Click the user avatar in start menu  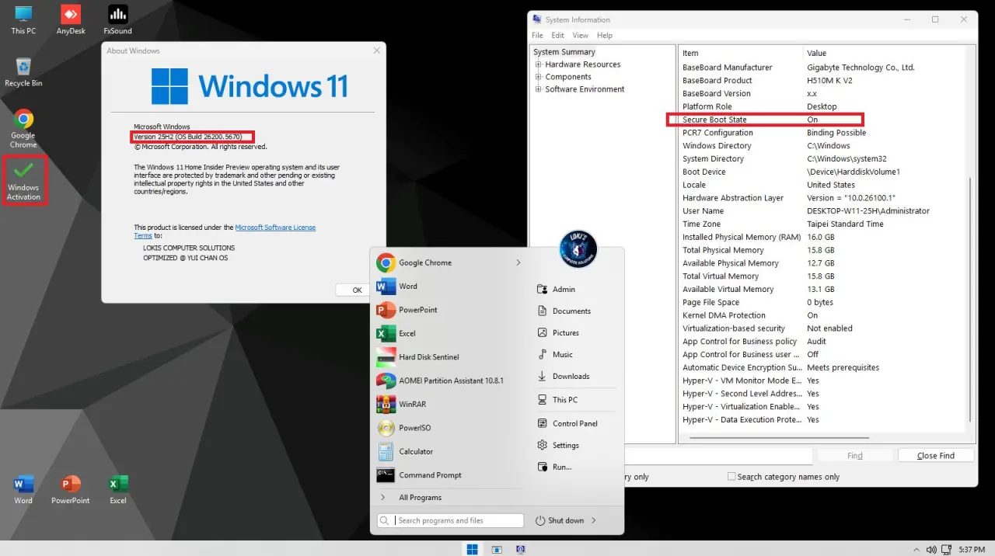pos(578,249)
